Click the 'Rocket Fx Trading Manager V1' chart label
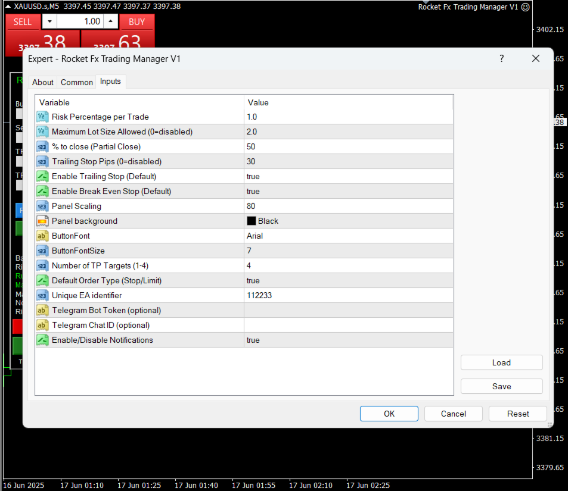The image size is (568, 491). tap(468, 7)
